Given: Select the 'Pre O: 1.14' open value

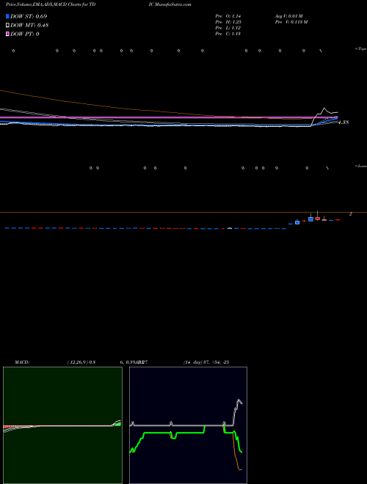Looking at the screenshot, I should [x=228, y=16].
